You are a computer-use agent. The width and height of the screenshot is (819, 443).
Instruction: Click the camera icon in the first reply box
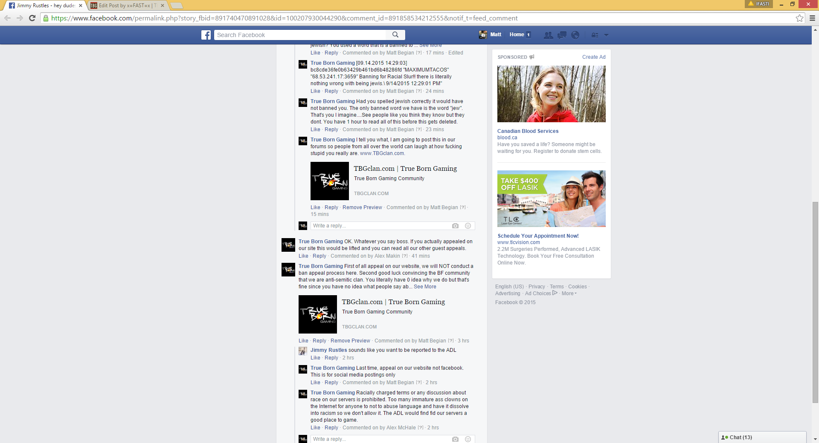click(456, 226)
